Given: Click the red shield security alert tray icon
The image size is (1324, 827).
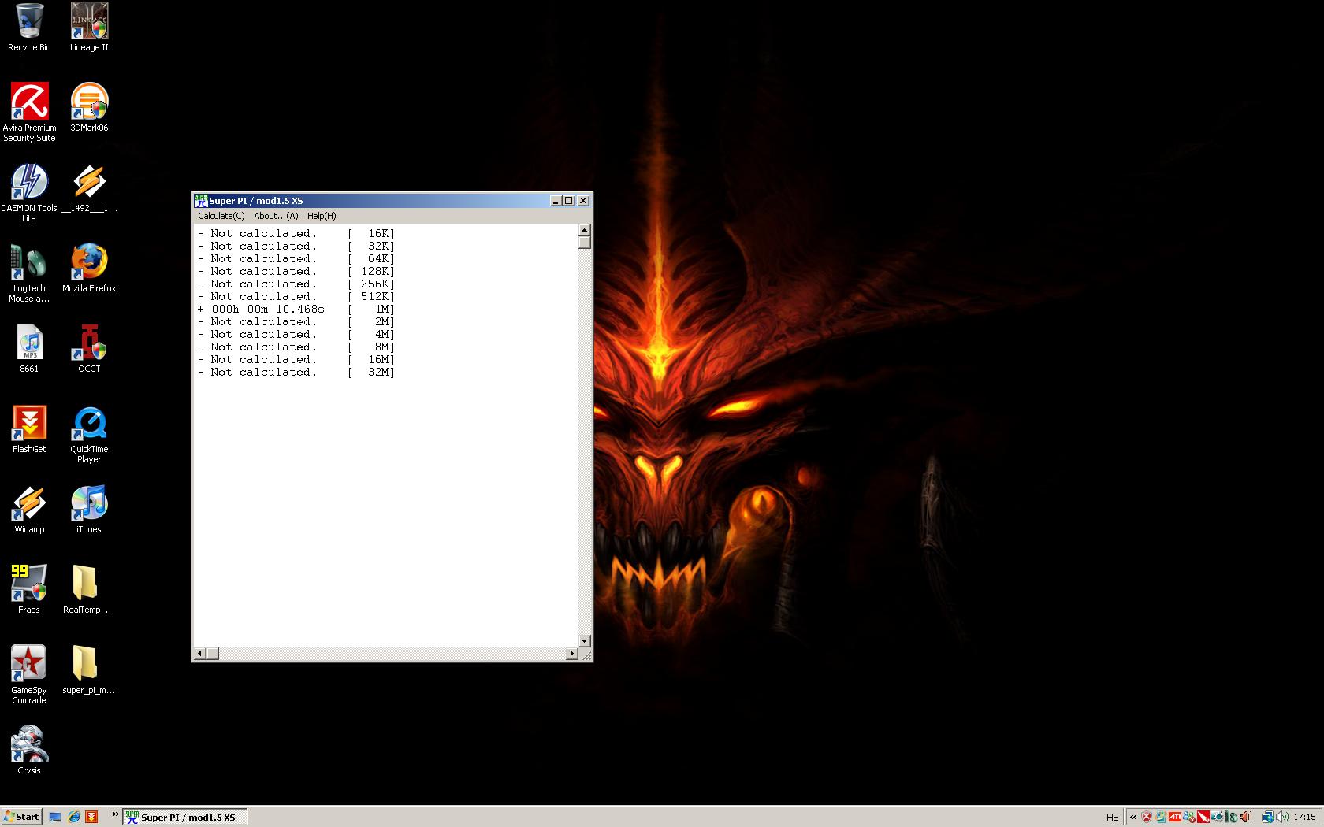Looking at the screenshot, I should coord(1147,817).
